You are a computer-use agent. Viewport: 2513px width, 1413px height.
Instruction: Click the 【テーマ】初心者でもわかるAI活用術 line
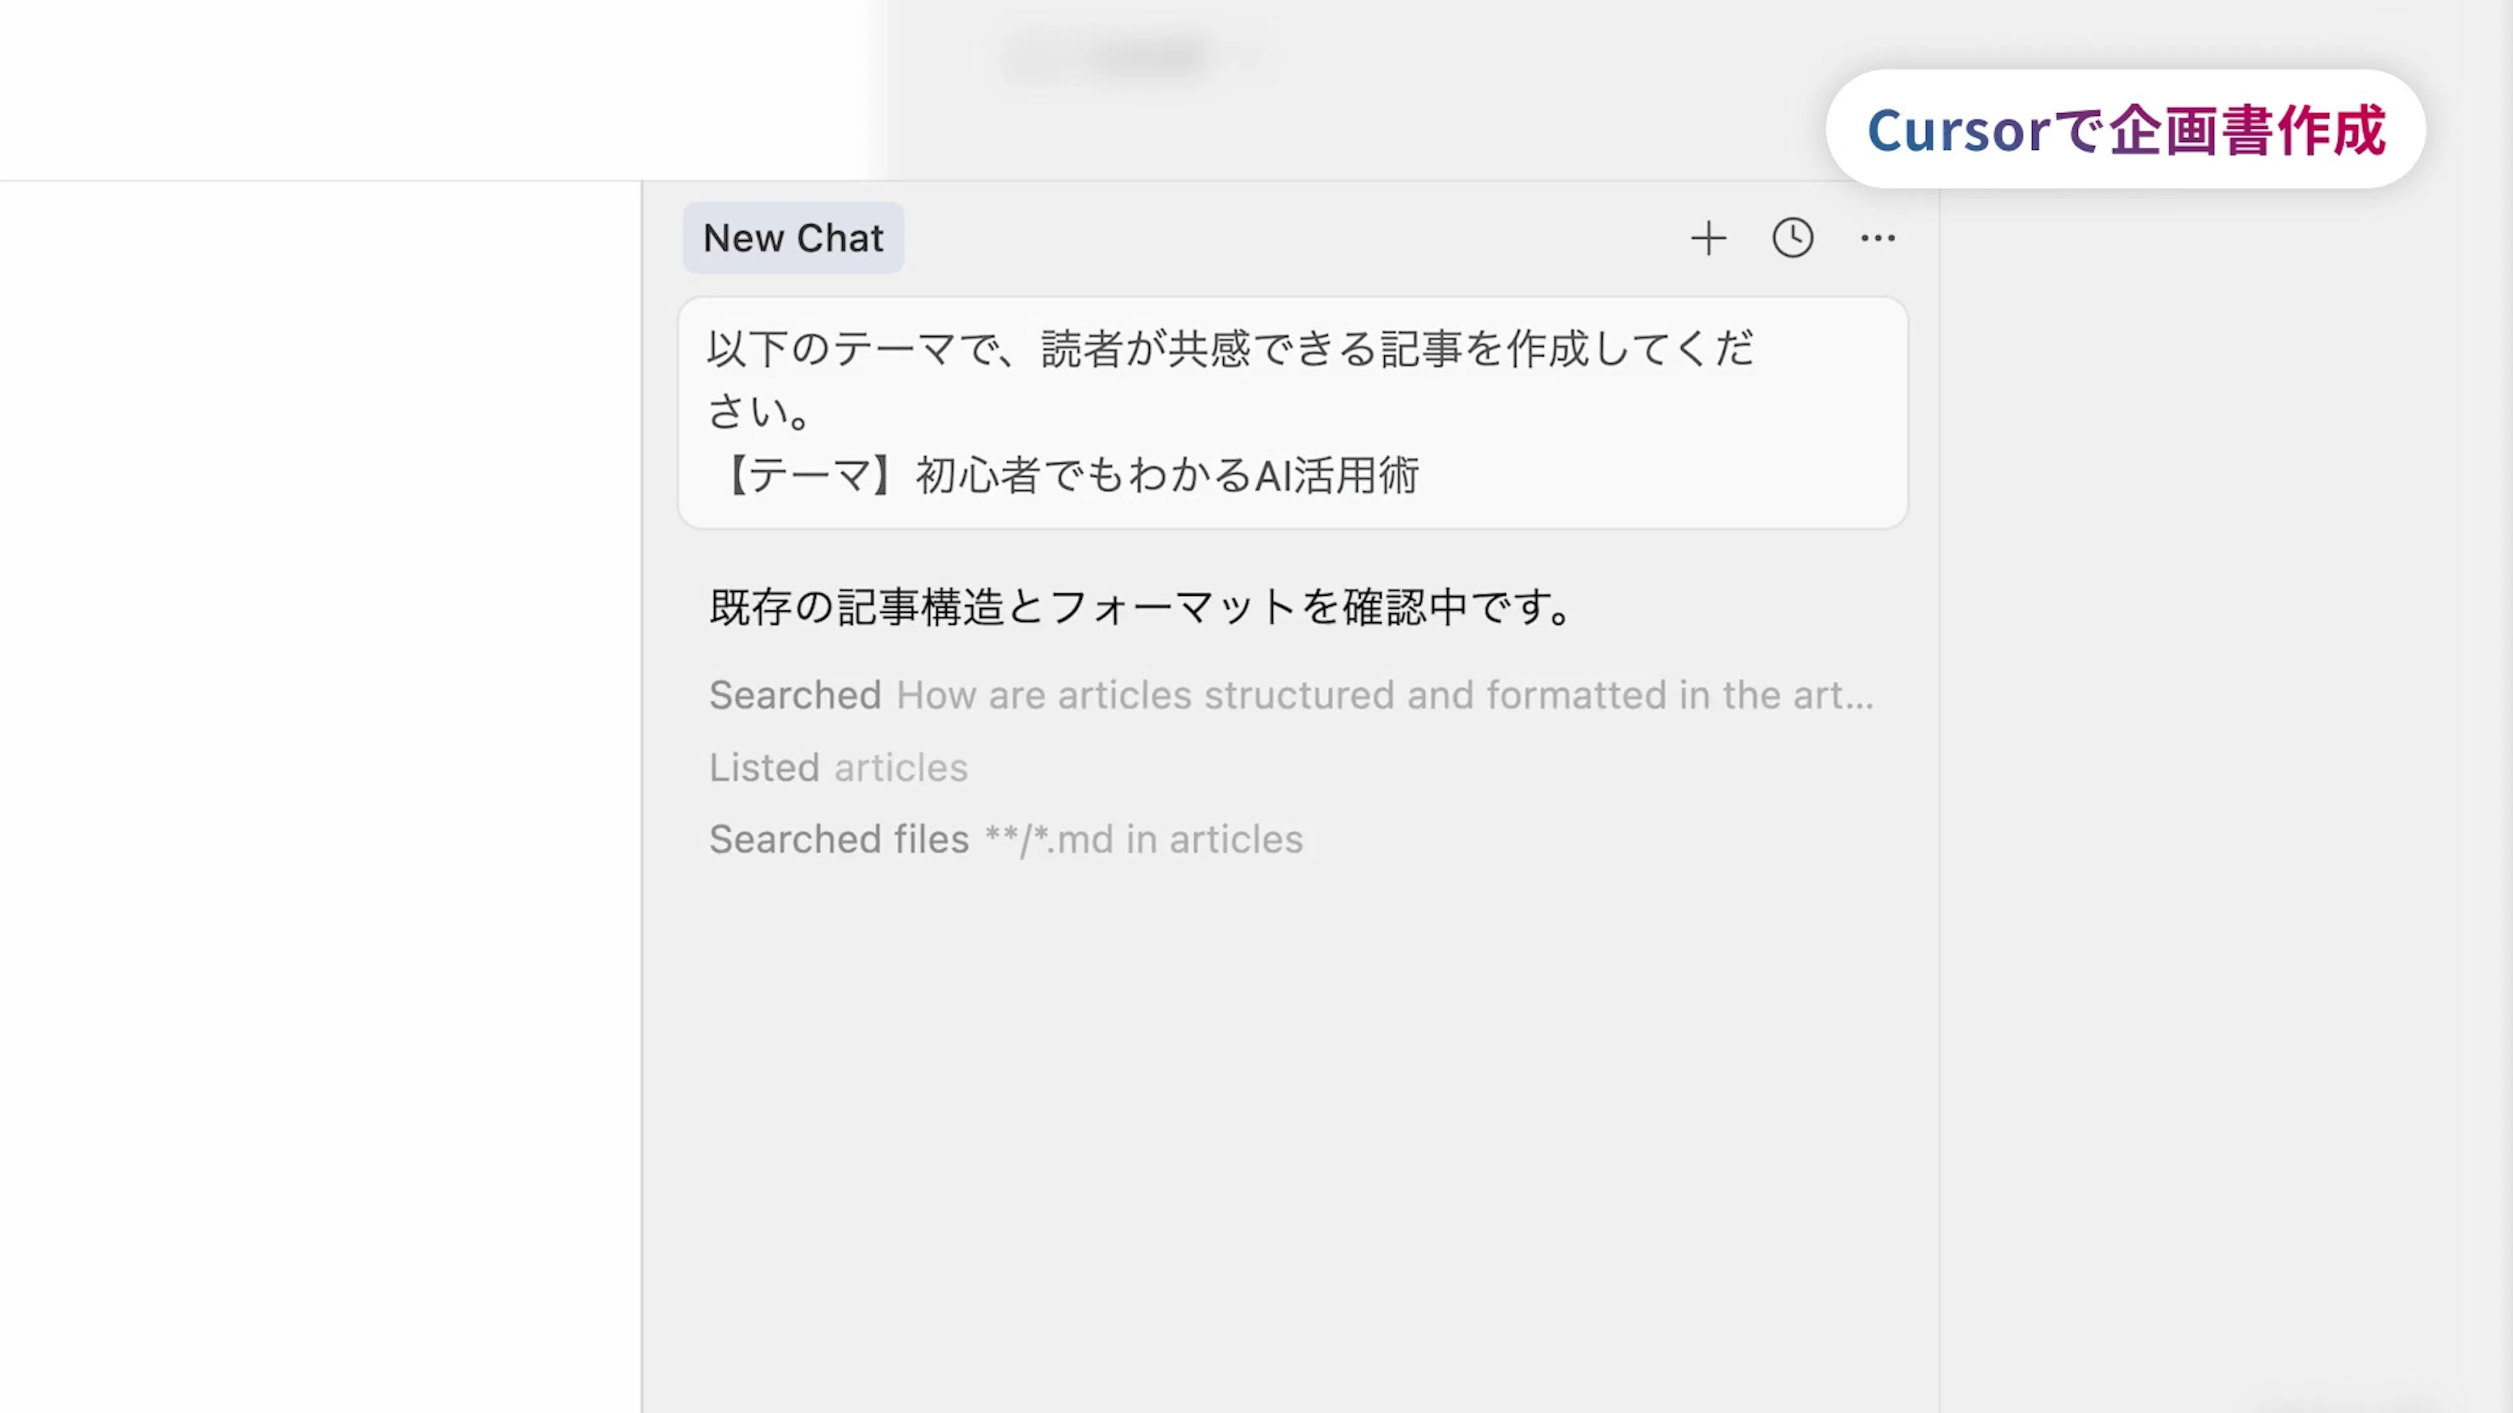coord(1069,476)
